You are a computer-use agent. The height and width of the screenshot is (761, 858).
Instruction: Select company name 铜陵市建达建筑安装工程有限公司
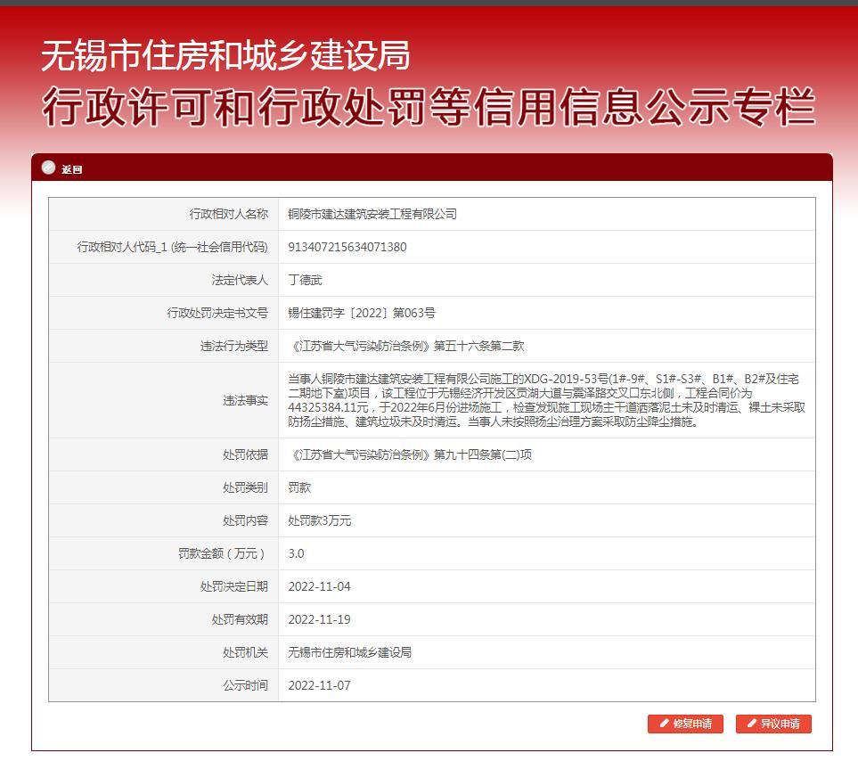tap(372, 214)
